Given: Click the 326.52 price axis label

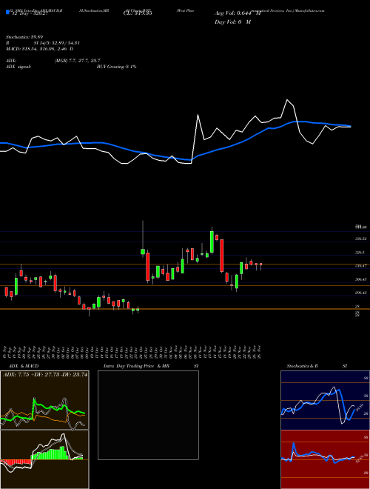Looking at the screenshot, I should click(360, 239).
